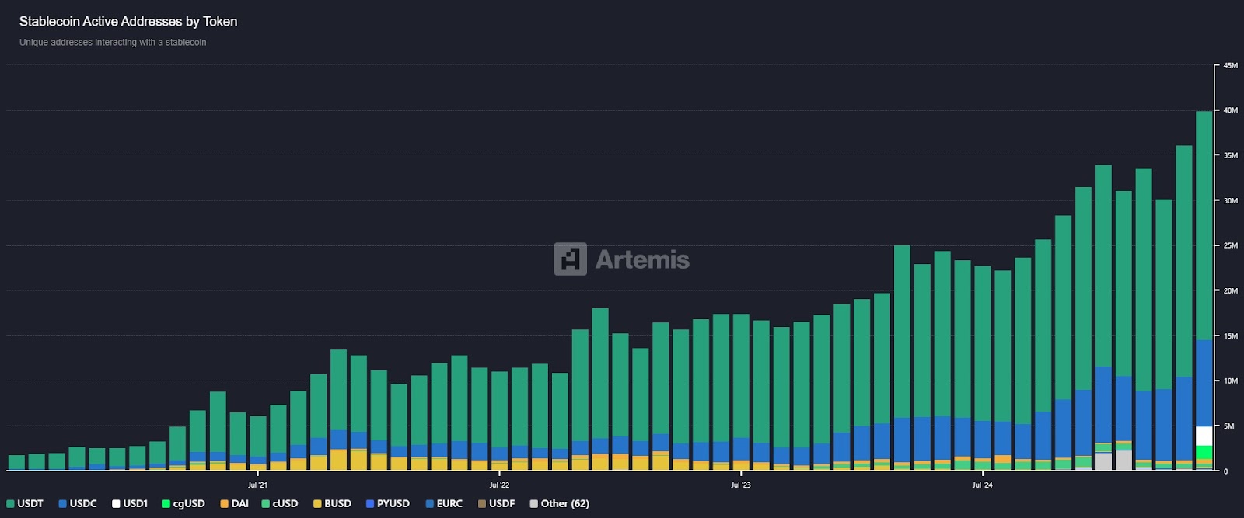Image resolution: width=1244 pixels, height=518 pixels.
Task: Click the Jul '22 axis label
Action: point(499,485)
